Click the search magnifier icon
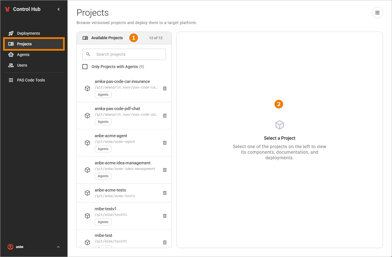The image size is (392, 257). (88, 54)
